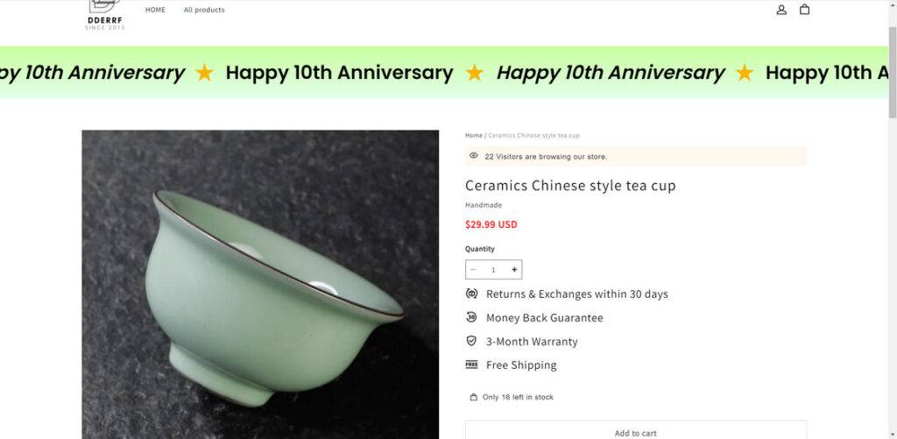Follow the Home breadcrumb link
The image size is (897, 439).
(x=474, y=136)
